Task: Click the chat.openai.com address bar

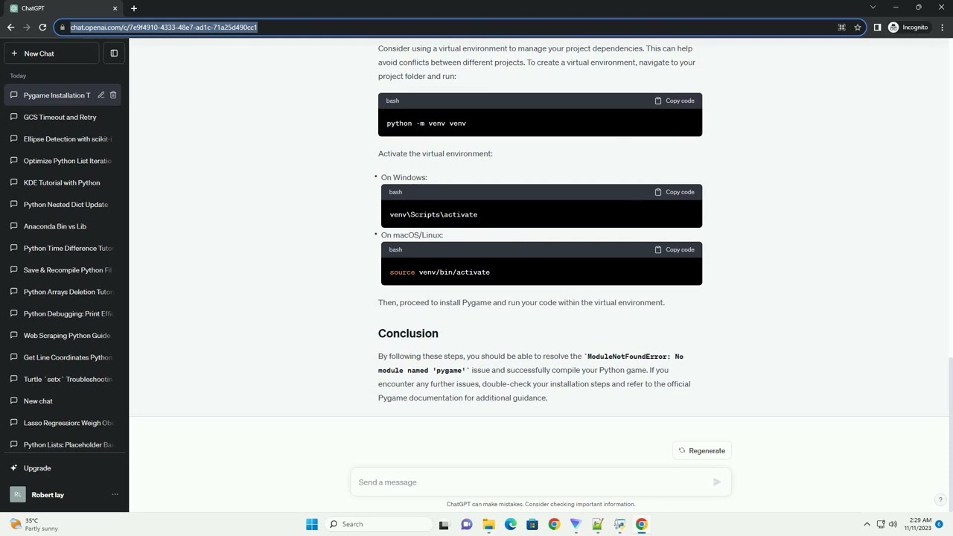Action: point(447,28)
